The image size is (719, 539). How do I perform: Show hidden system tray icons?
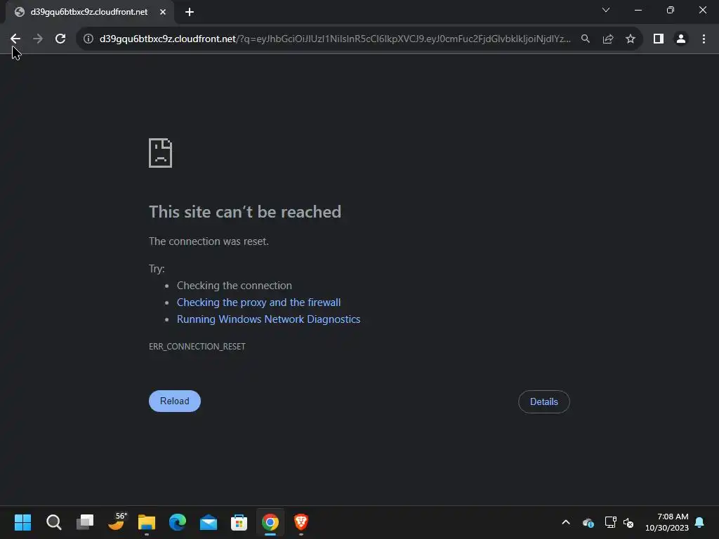pos(566,522)
